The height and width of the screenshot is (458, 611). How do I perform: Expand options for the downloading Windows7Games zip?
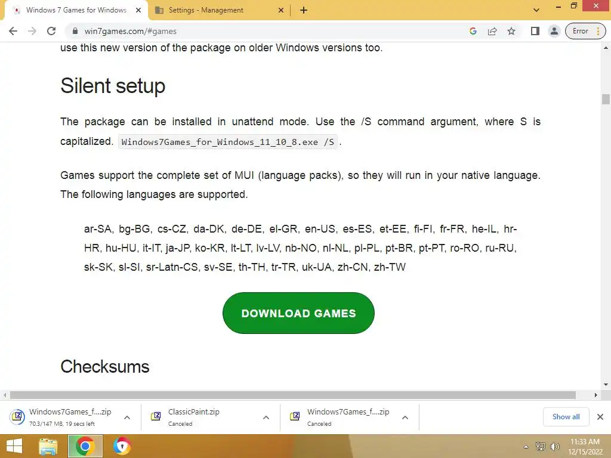pos(127,417)
